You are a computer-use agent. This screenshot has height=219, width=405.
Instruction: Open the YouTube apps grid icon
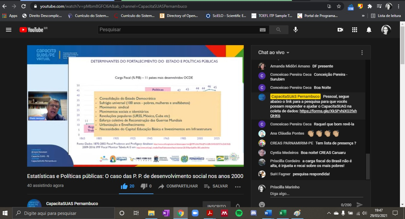(x=354, y=30)
